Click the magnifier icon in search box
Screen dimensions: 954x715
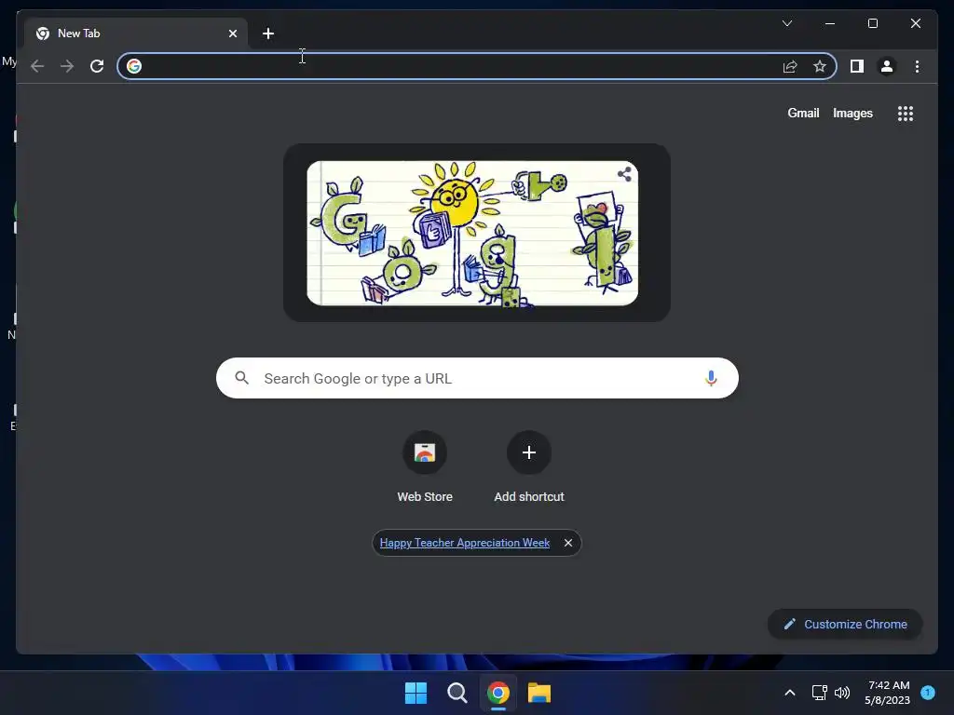(x=241, y=378)
